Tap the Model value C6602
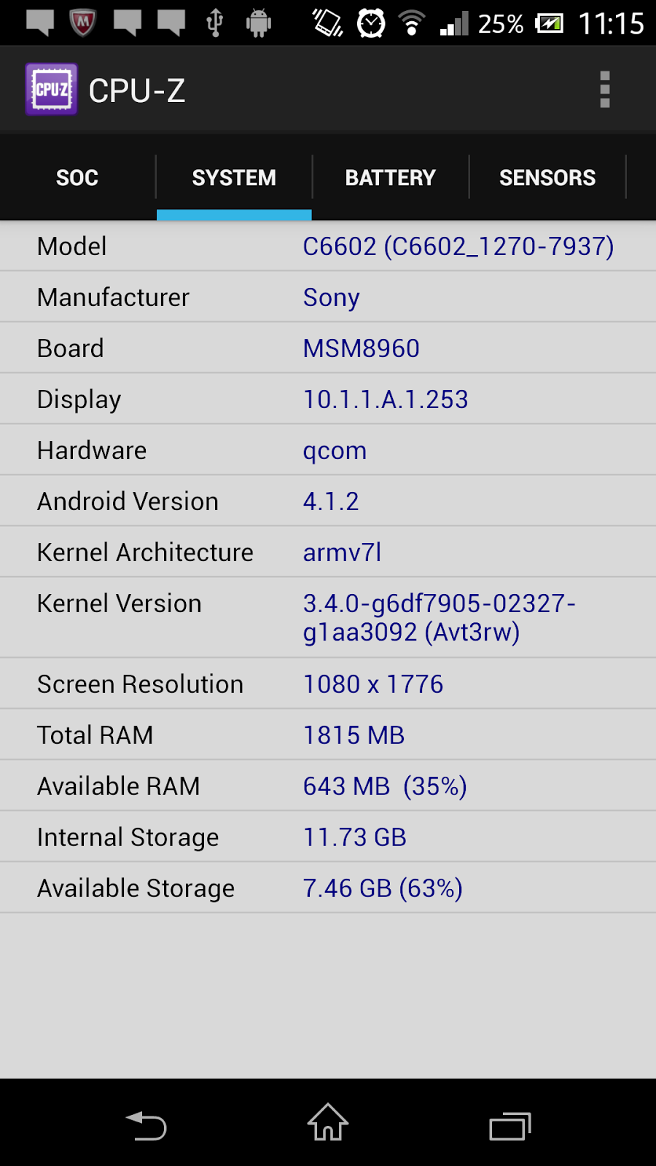The image size is (656, 1166). [x=458, y=246]
